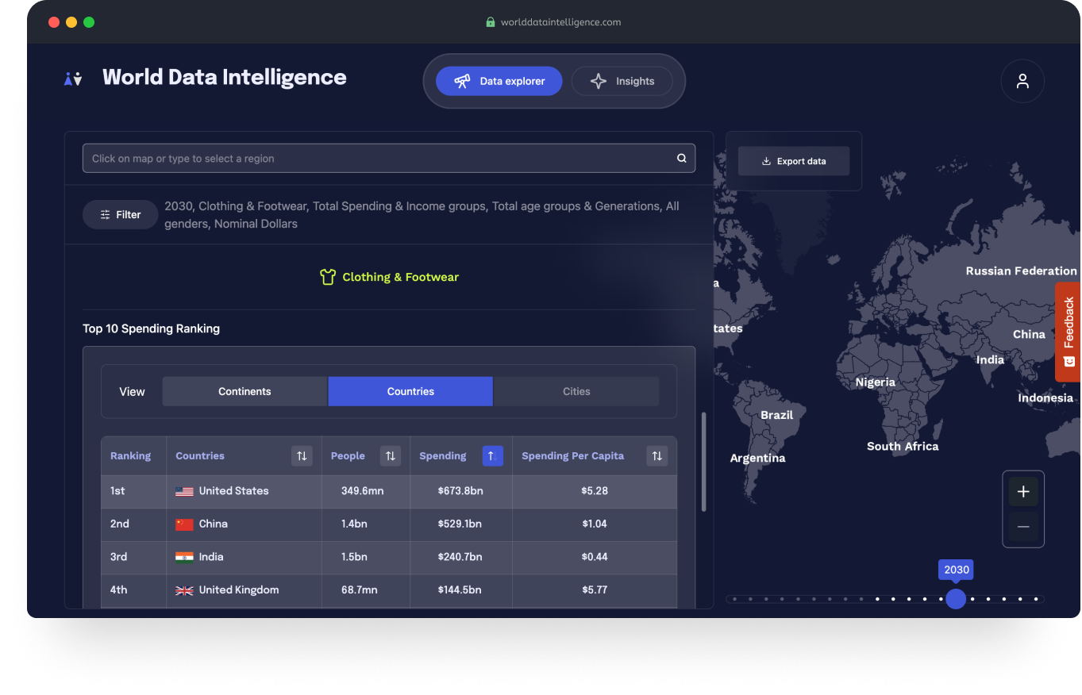1082x695 pixels.
Task: Zoom the map out with the minus icon
Action: pyautogui.click(x=1023, y=526)
